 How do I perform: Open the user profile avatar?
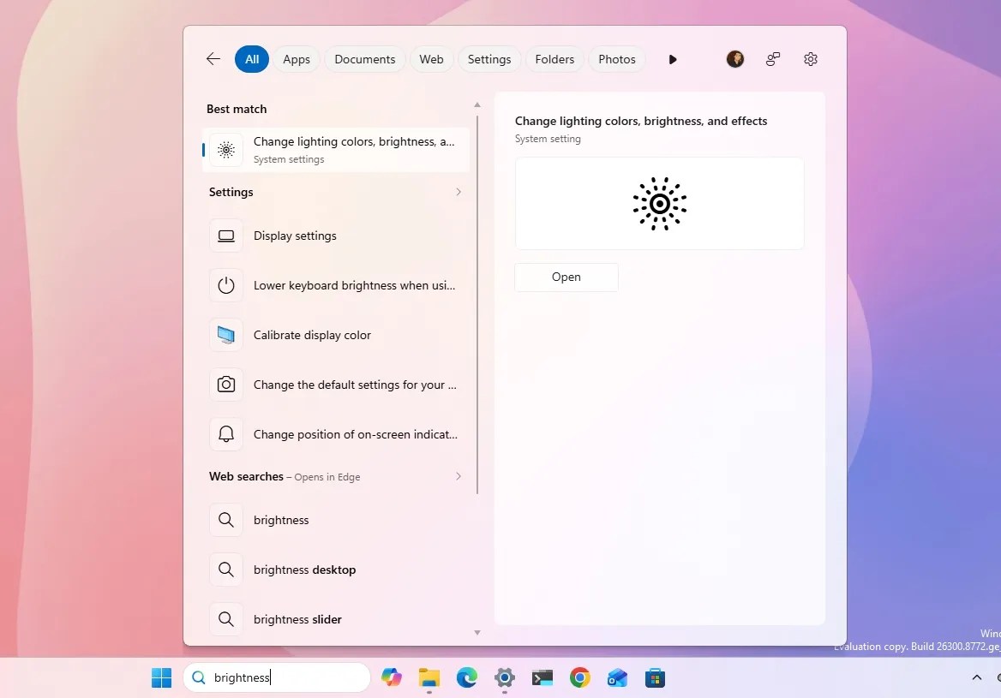pyautogui.click(x=734, y=59)
